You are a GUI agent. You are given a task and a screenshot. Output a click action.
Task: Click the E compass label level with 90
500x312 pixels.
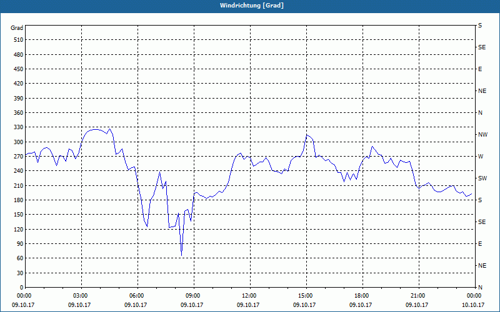(x=480, y=244)
